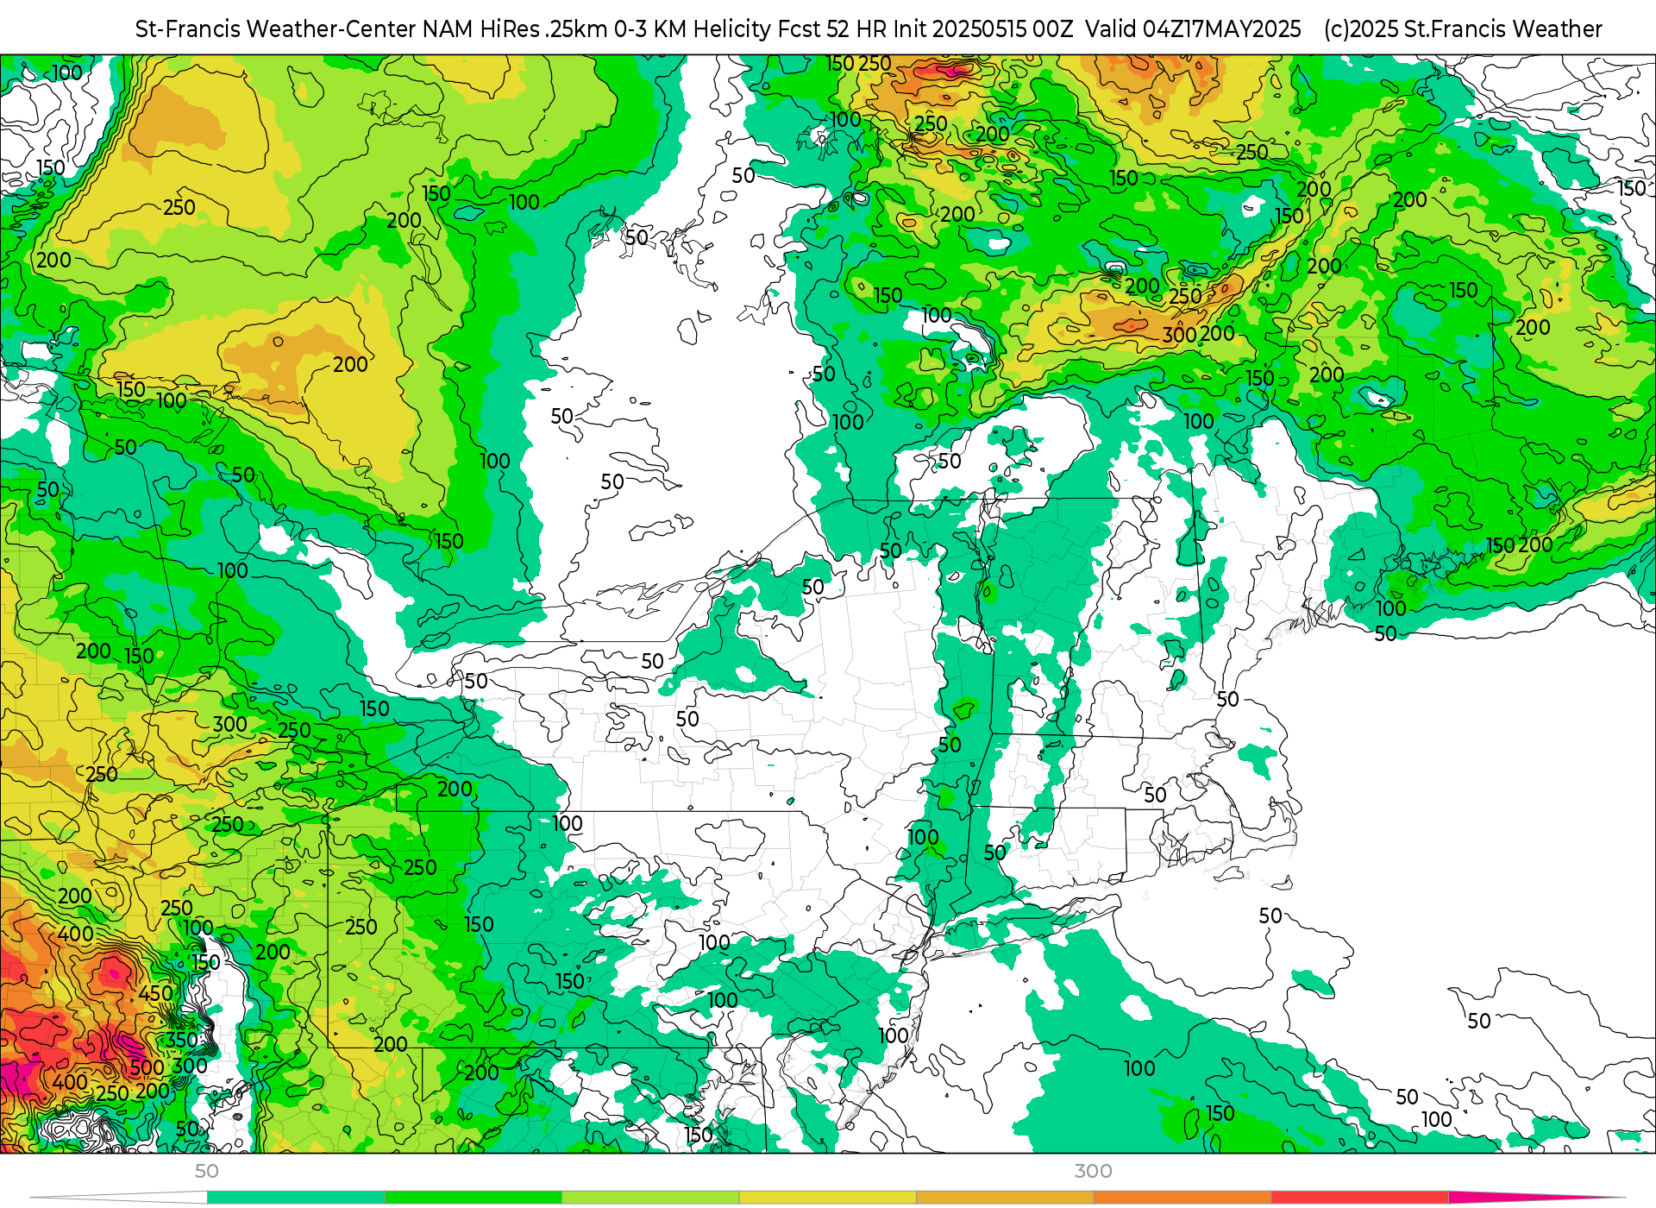The height and width of the screenshot is (1208, 1656).
Task: Click the gray arrow end of the color bar
Action: point(119,1198)
